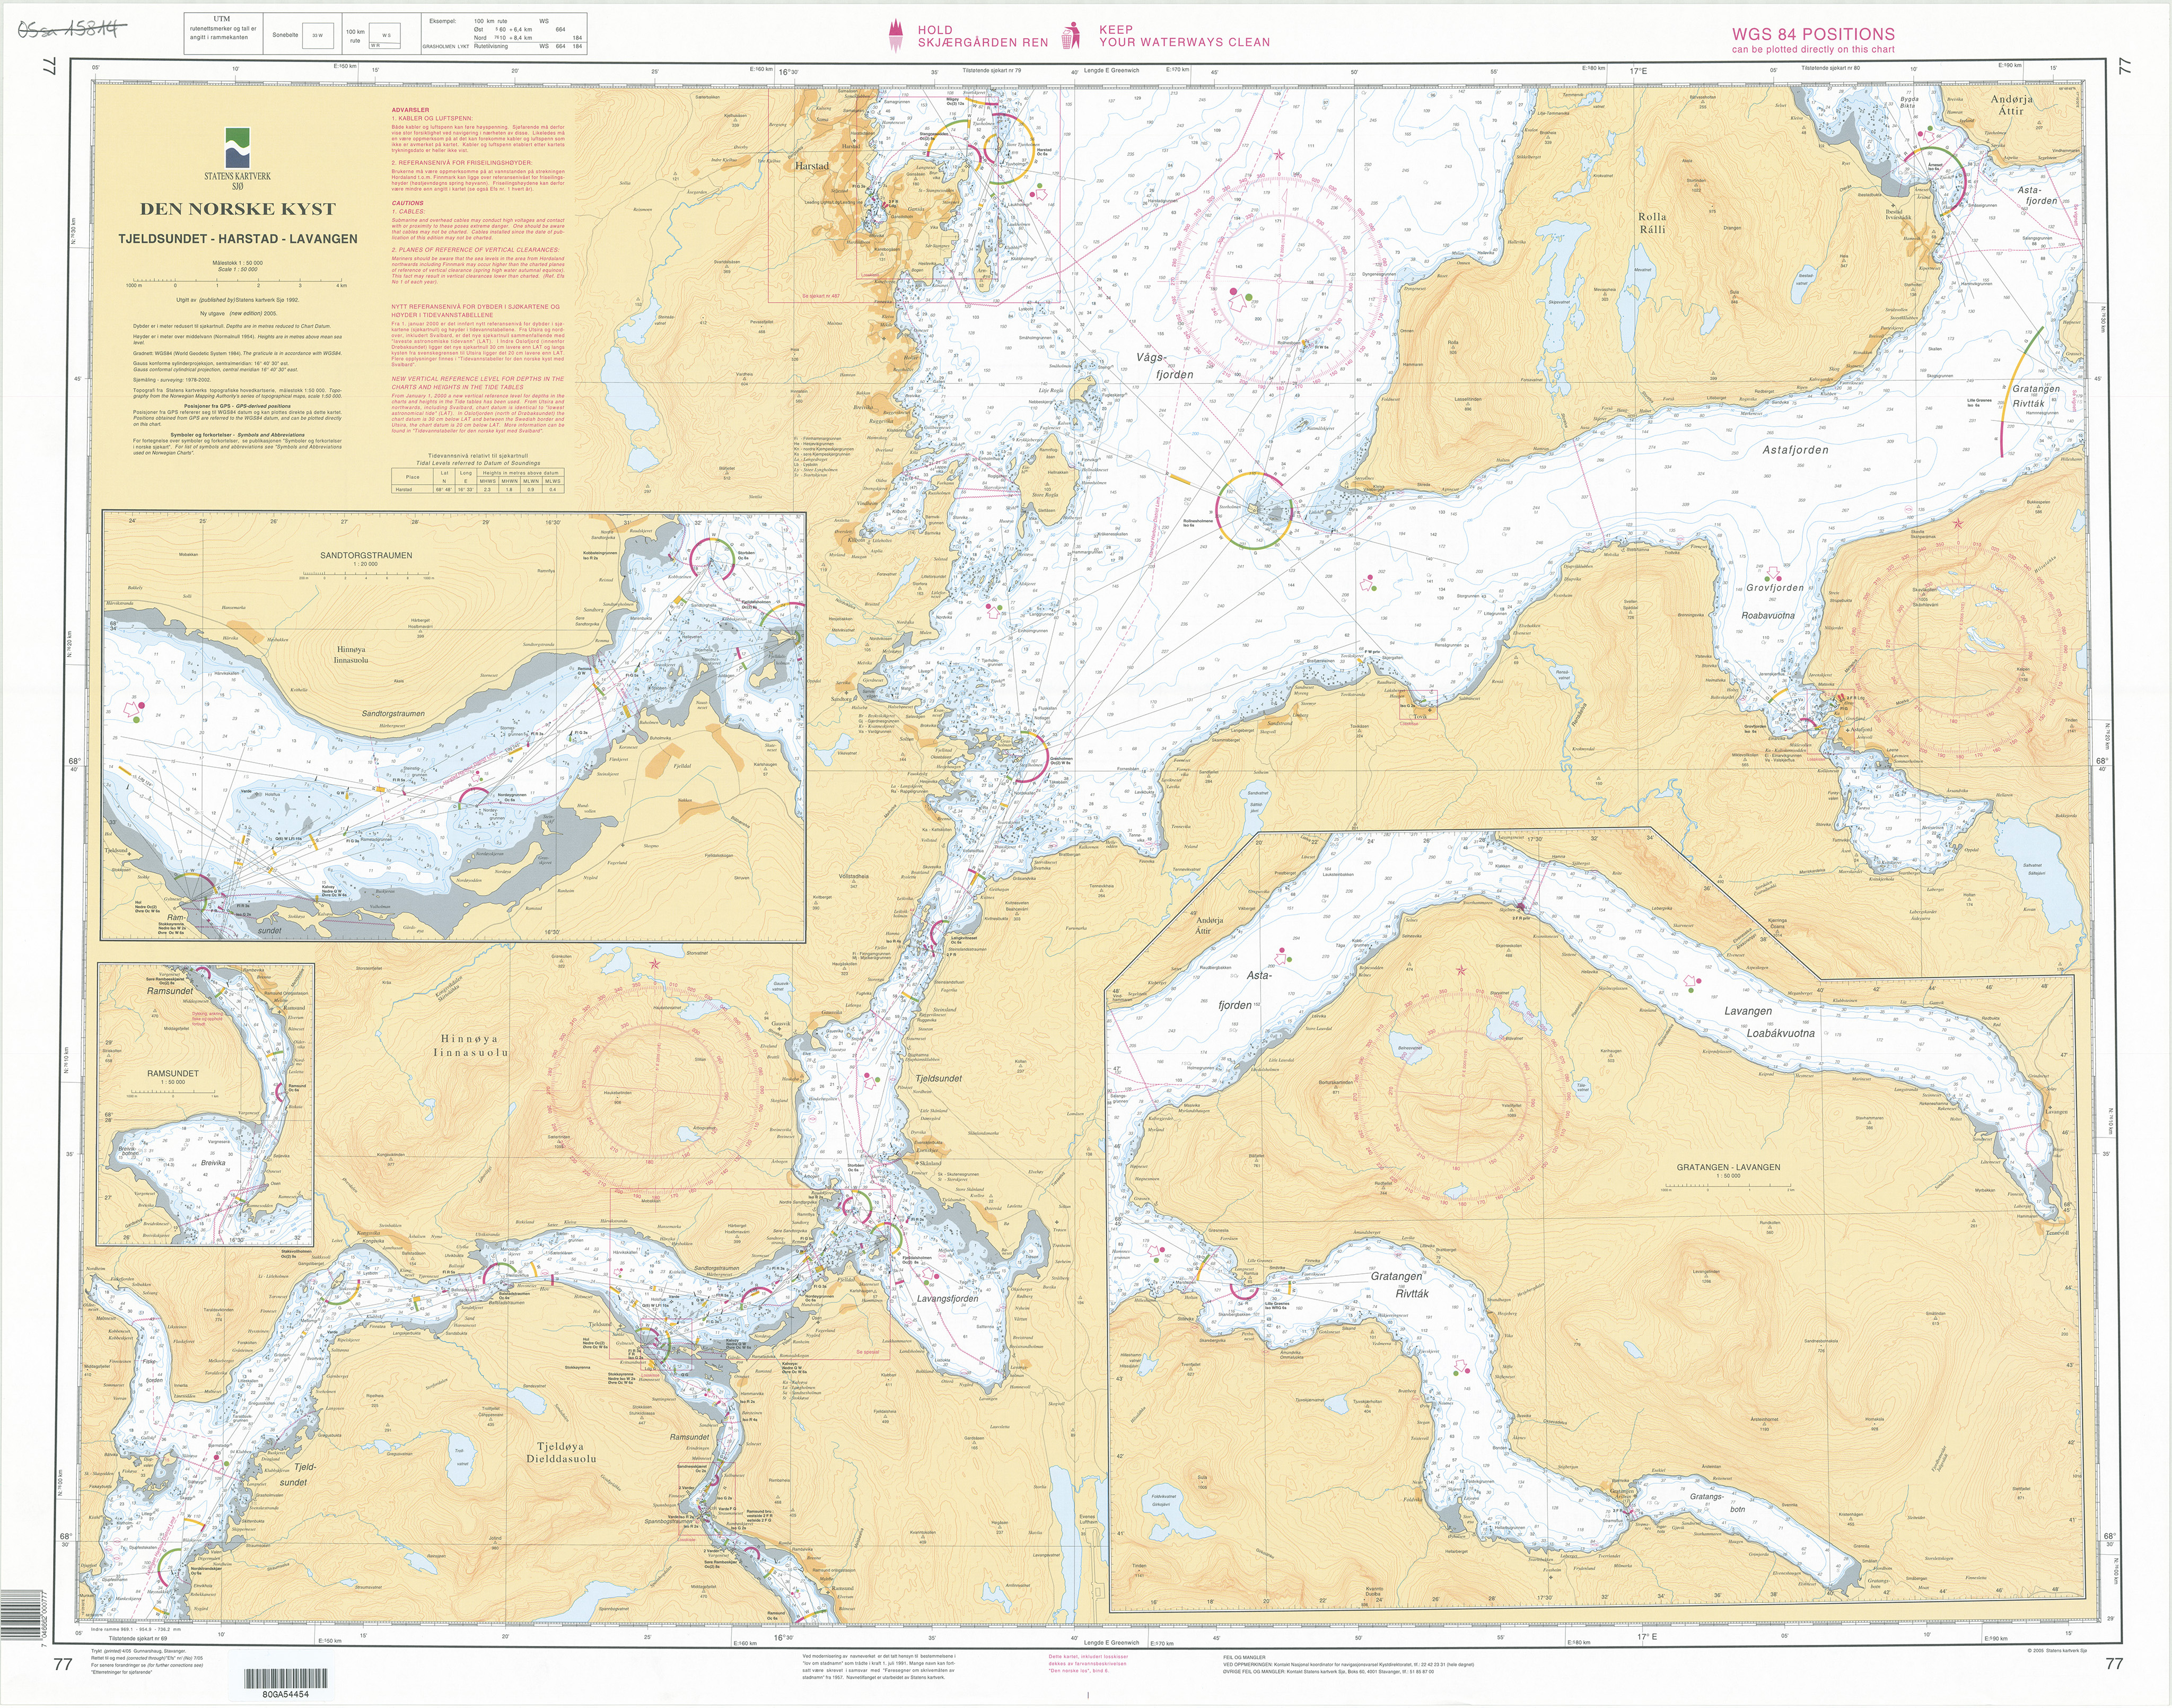Viewport: 2172px width, 1708px height.
Task: Click the Sandtorgstraumen inset map title
Action: pyautogui.click(x=366, y=555)
